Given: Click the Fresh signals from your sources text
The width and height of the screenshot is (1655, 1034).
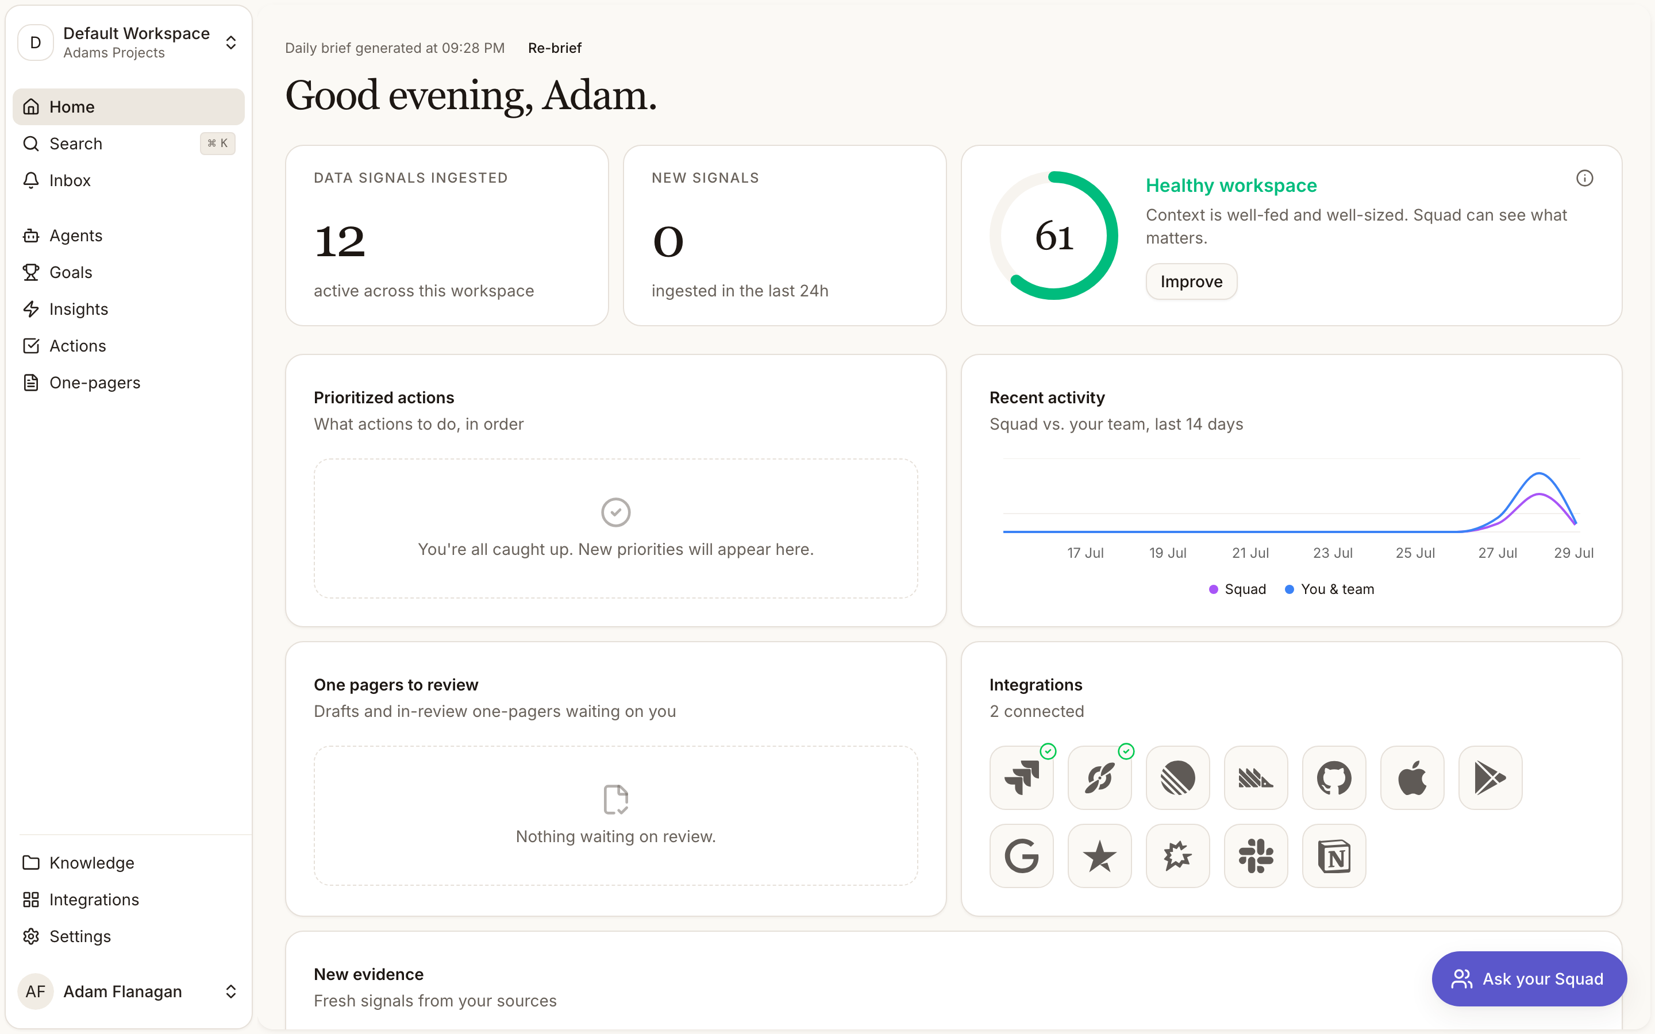Looking at the screenshot, I should tap(435, 1001).
